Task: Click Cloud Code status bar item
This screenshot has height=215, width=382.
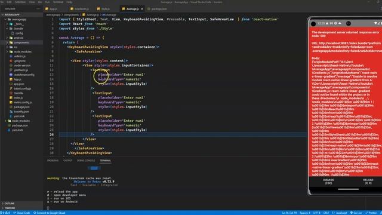Action: [21, 213]
